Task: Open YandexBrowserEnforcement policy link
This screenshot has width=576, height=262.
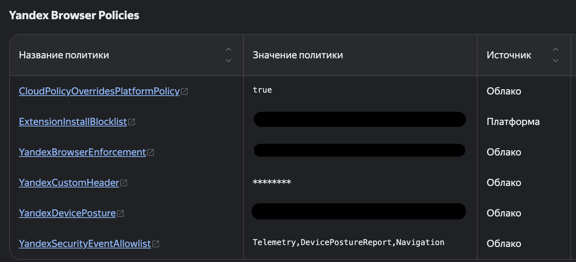Action: click(82, 152)
